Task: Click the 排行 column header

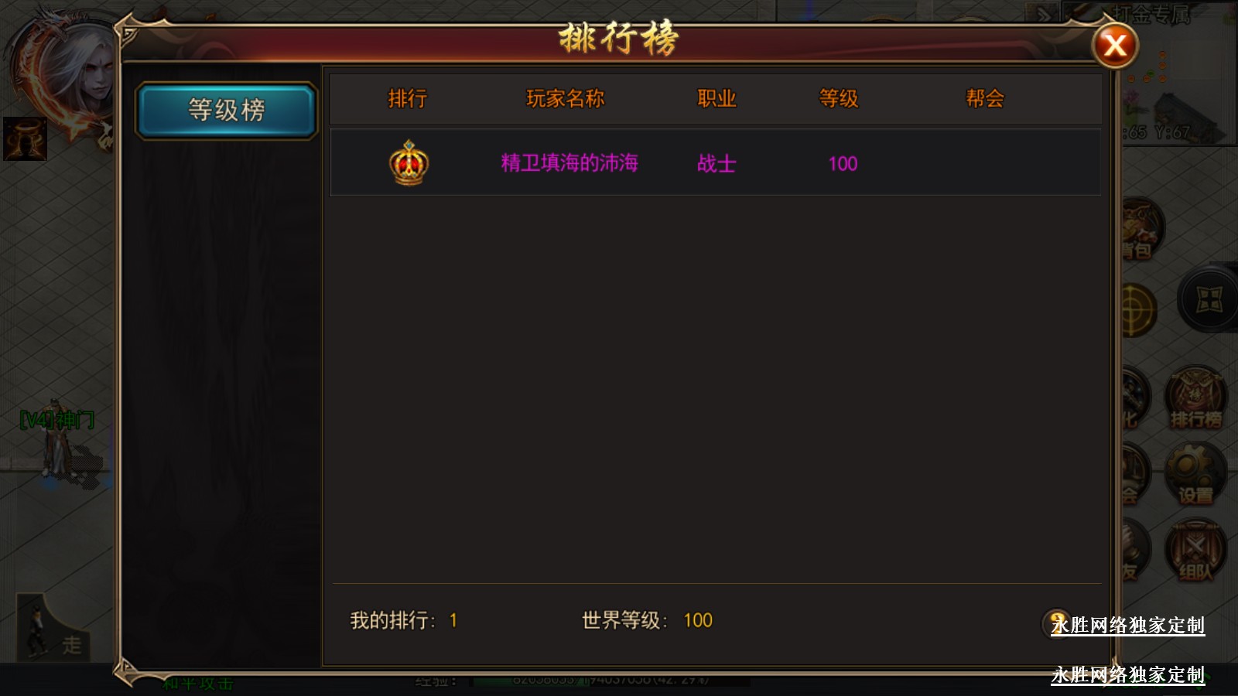Action: (x=407, y=98)
